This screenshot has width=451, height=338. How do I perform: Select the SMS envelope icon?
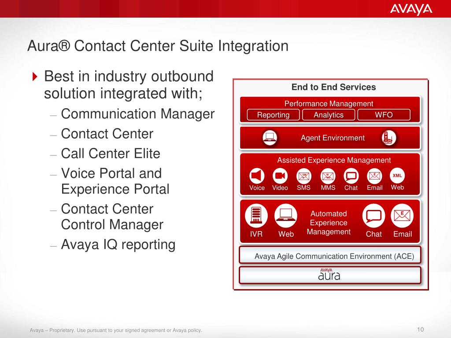point(304,176)
